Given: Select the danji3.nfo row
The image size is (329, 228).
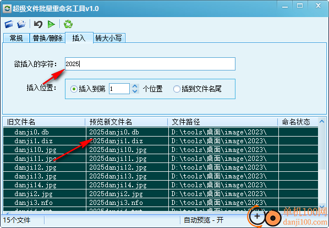Looking at the screenshot, I should (161, 203).
